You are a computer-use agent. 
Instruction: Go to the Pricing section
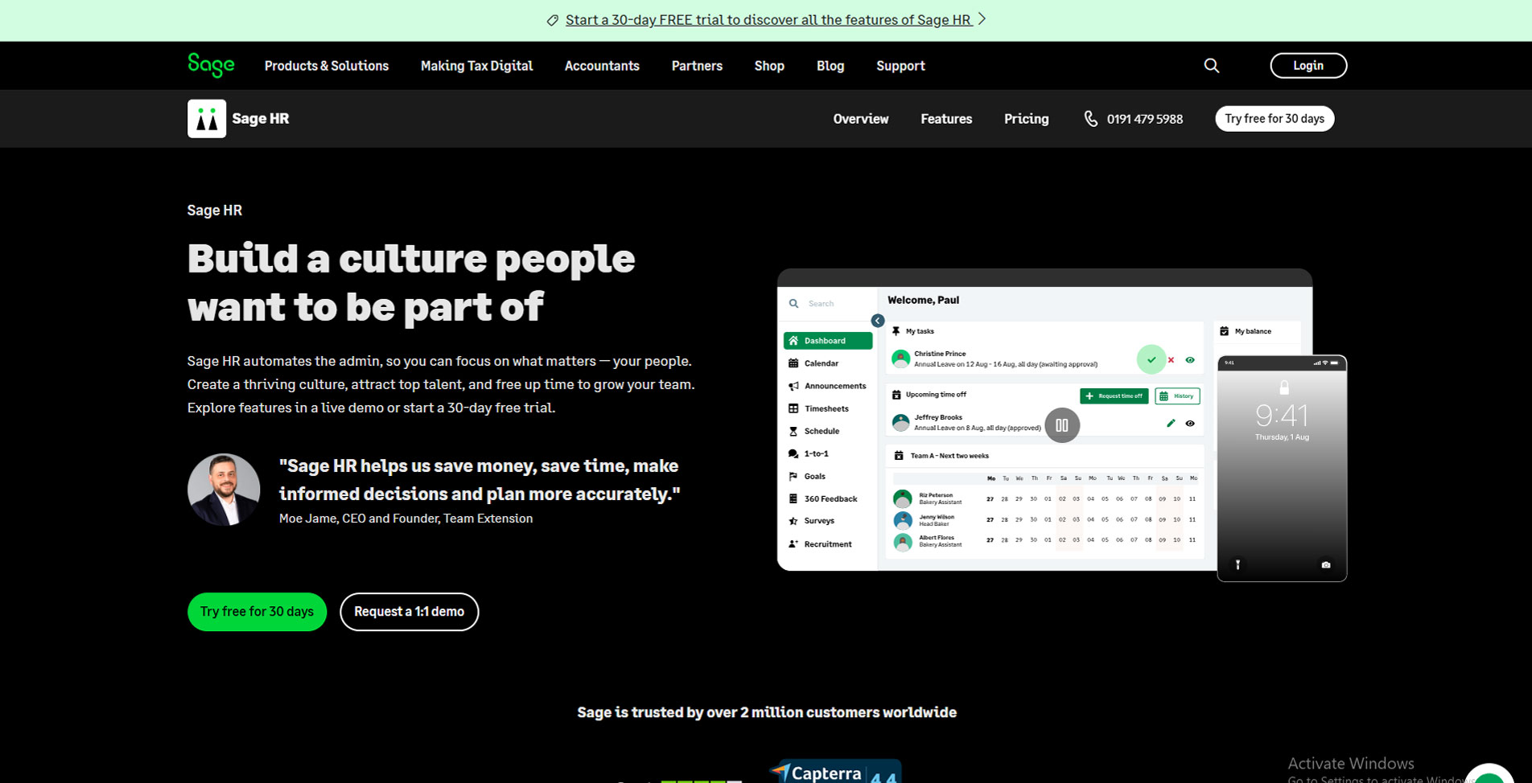pos(1026,119)
